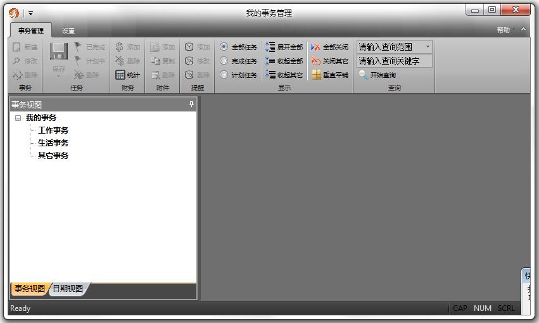Click 垂直平铺 vertical tile icon
Image resolution: width=539 pixels, height=323 pixels.
click(x=316, y=75)
